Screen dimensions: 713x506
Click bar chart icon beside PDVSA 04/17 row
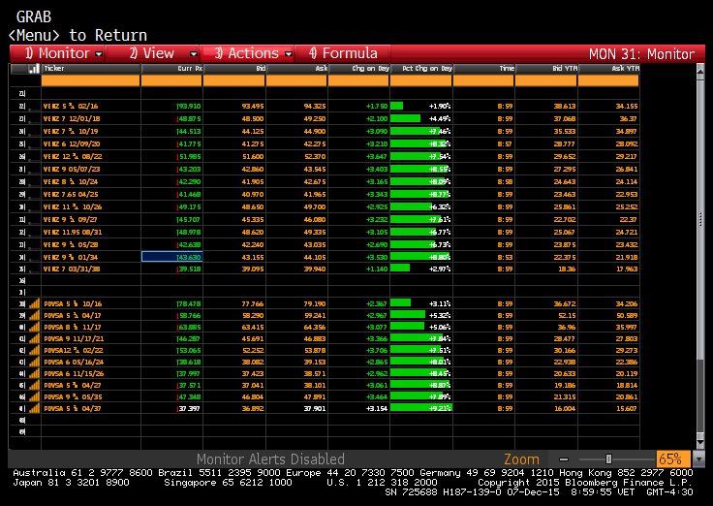pos(34,315)
